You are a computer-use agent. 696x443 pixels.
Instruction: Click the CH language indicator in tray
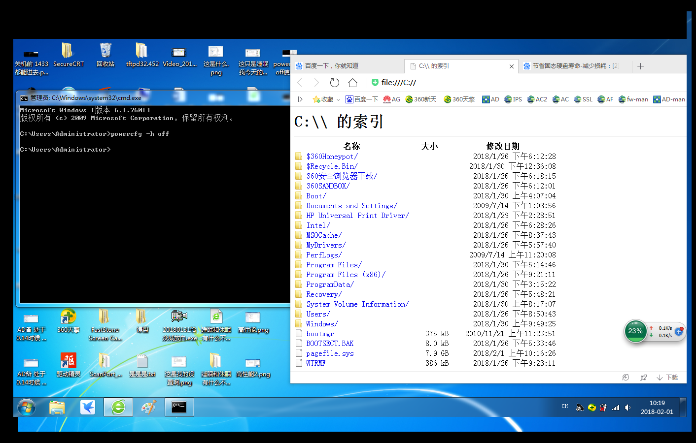click(565, 407)
